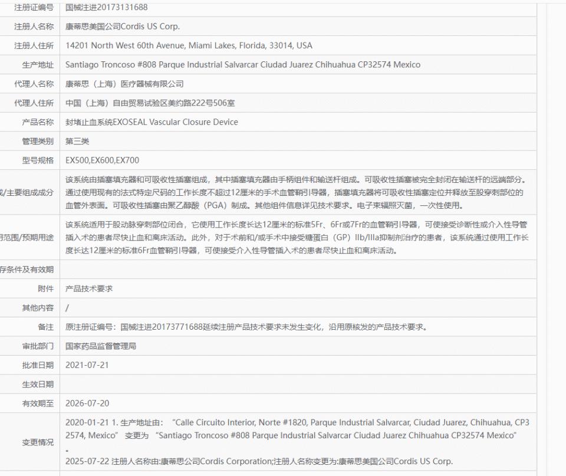
Task: Click the Santiago Troncoso #808 production address
Action: [x=243, y=65]
